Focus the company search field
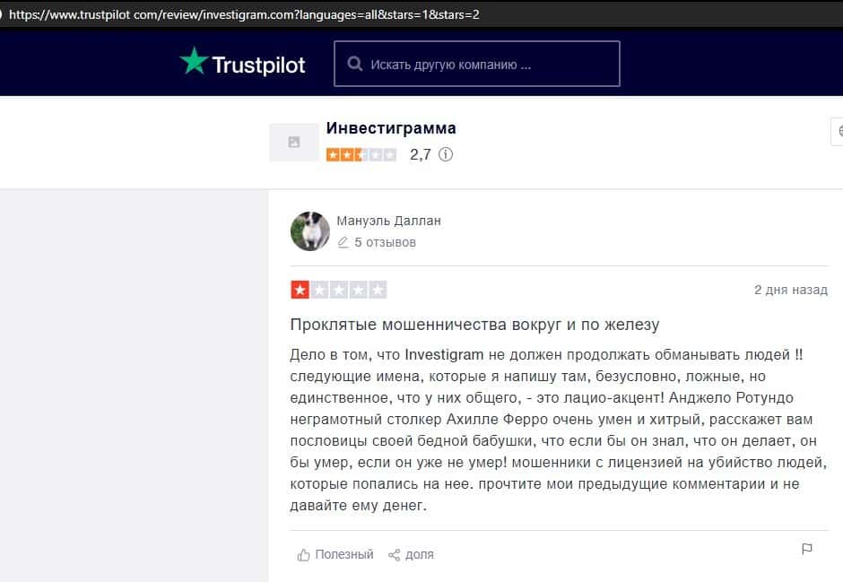Image resolution: width=843 pixels, height=582 pixels. click(477, 64)
